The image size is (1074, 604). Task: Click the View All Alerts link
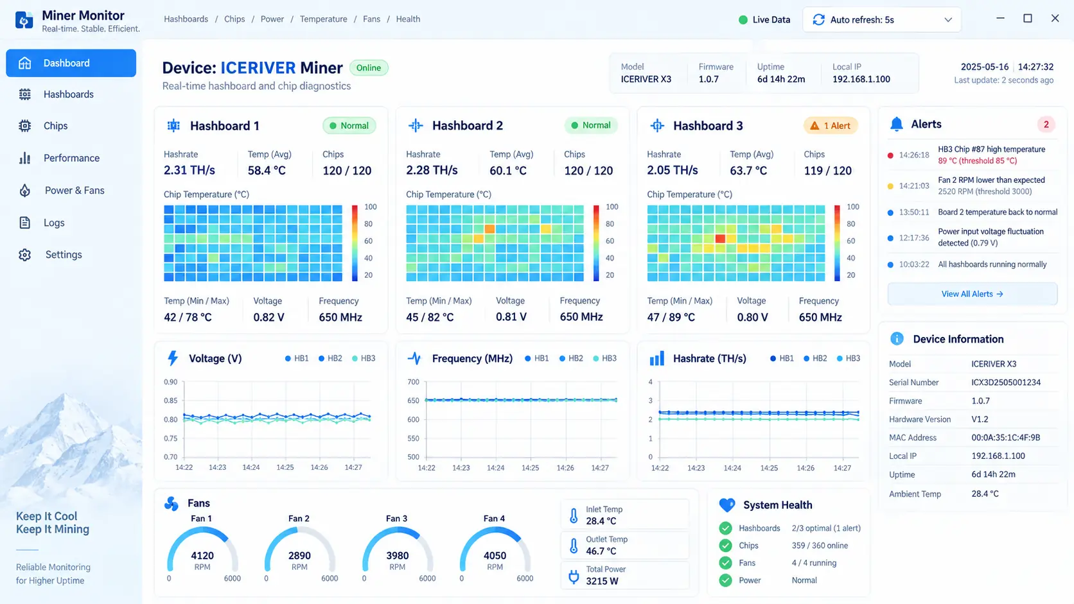pyautogui.click(x=973, y=294)
